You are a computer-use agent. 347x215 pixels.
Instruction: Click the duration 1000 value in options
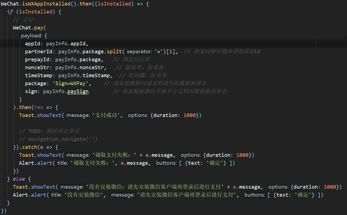[189, 115]
